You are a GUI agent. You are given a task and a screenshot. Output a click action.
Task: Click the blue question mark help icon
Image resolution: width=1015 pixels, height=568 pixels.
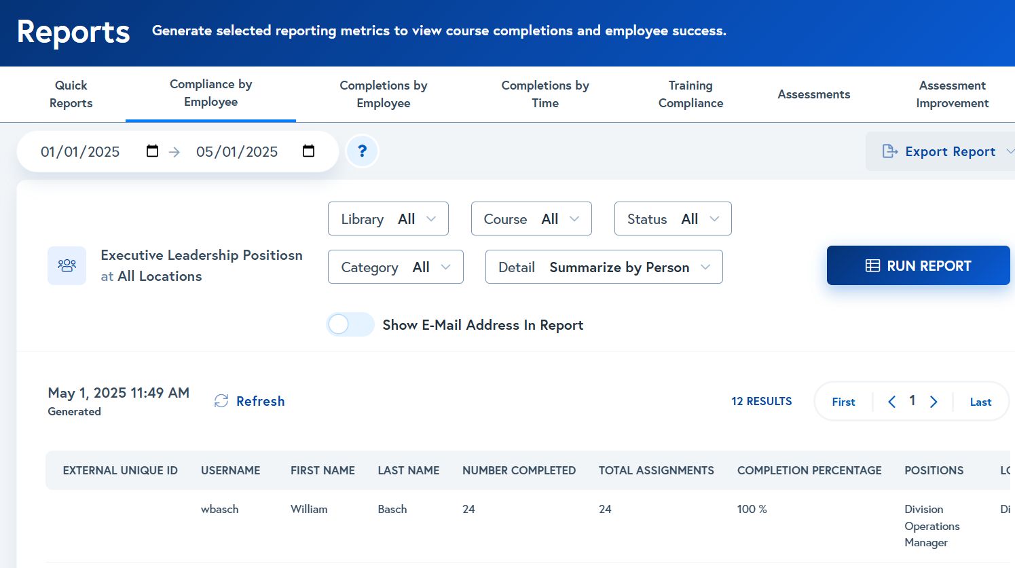coord(362,151)
